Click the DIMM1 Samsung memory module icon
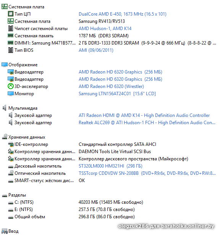Viewport: 223px width, 235px height. [11, 43]
